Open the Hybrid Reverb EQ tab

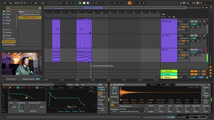pyautogui.click(x=168, y=85)
